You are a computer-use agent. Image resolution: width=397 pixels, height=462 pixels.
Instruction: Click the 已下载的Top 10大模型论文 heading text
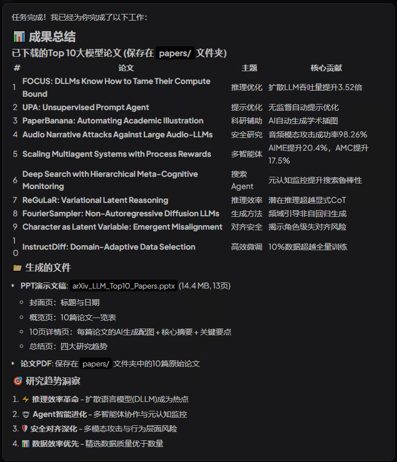tap(66, 53)
